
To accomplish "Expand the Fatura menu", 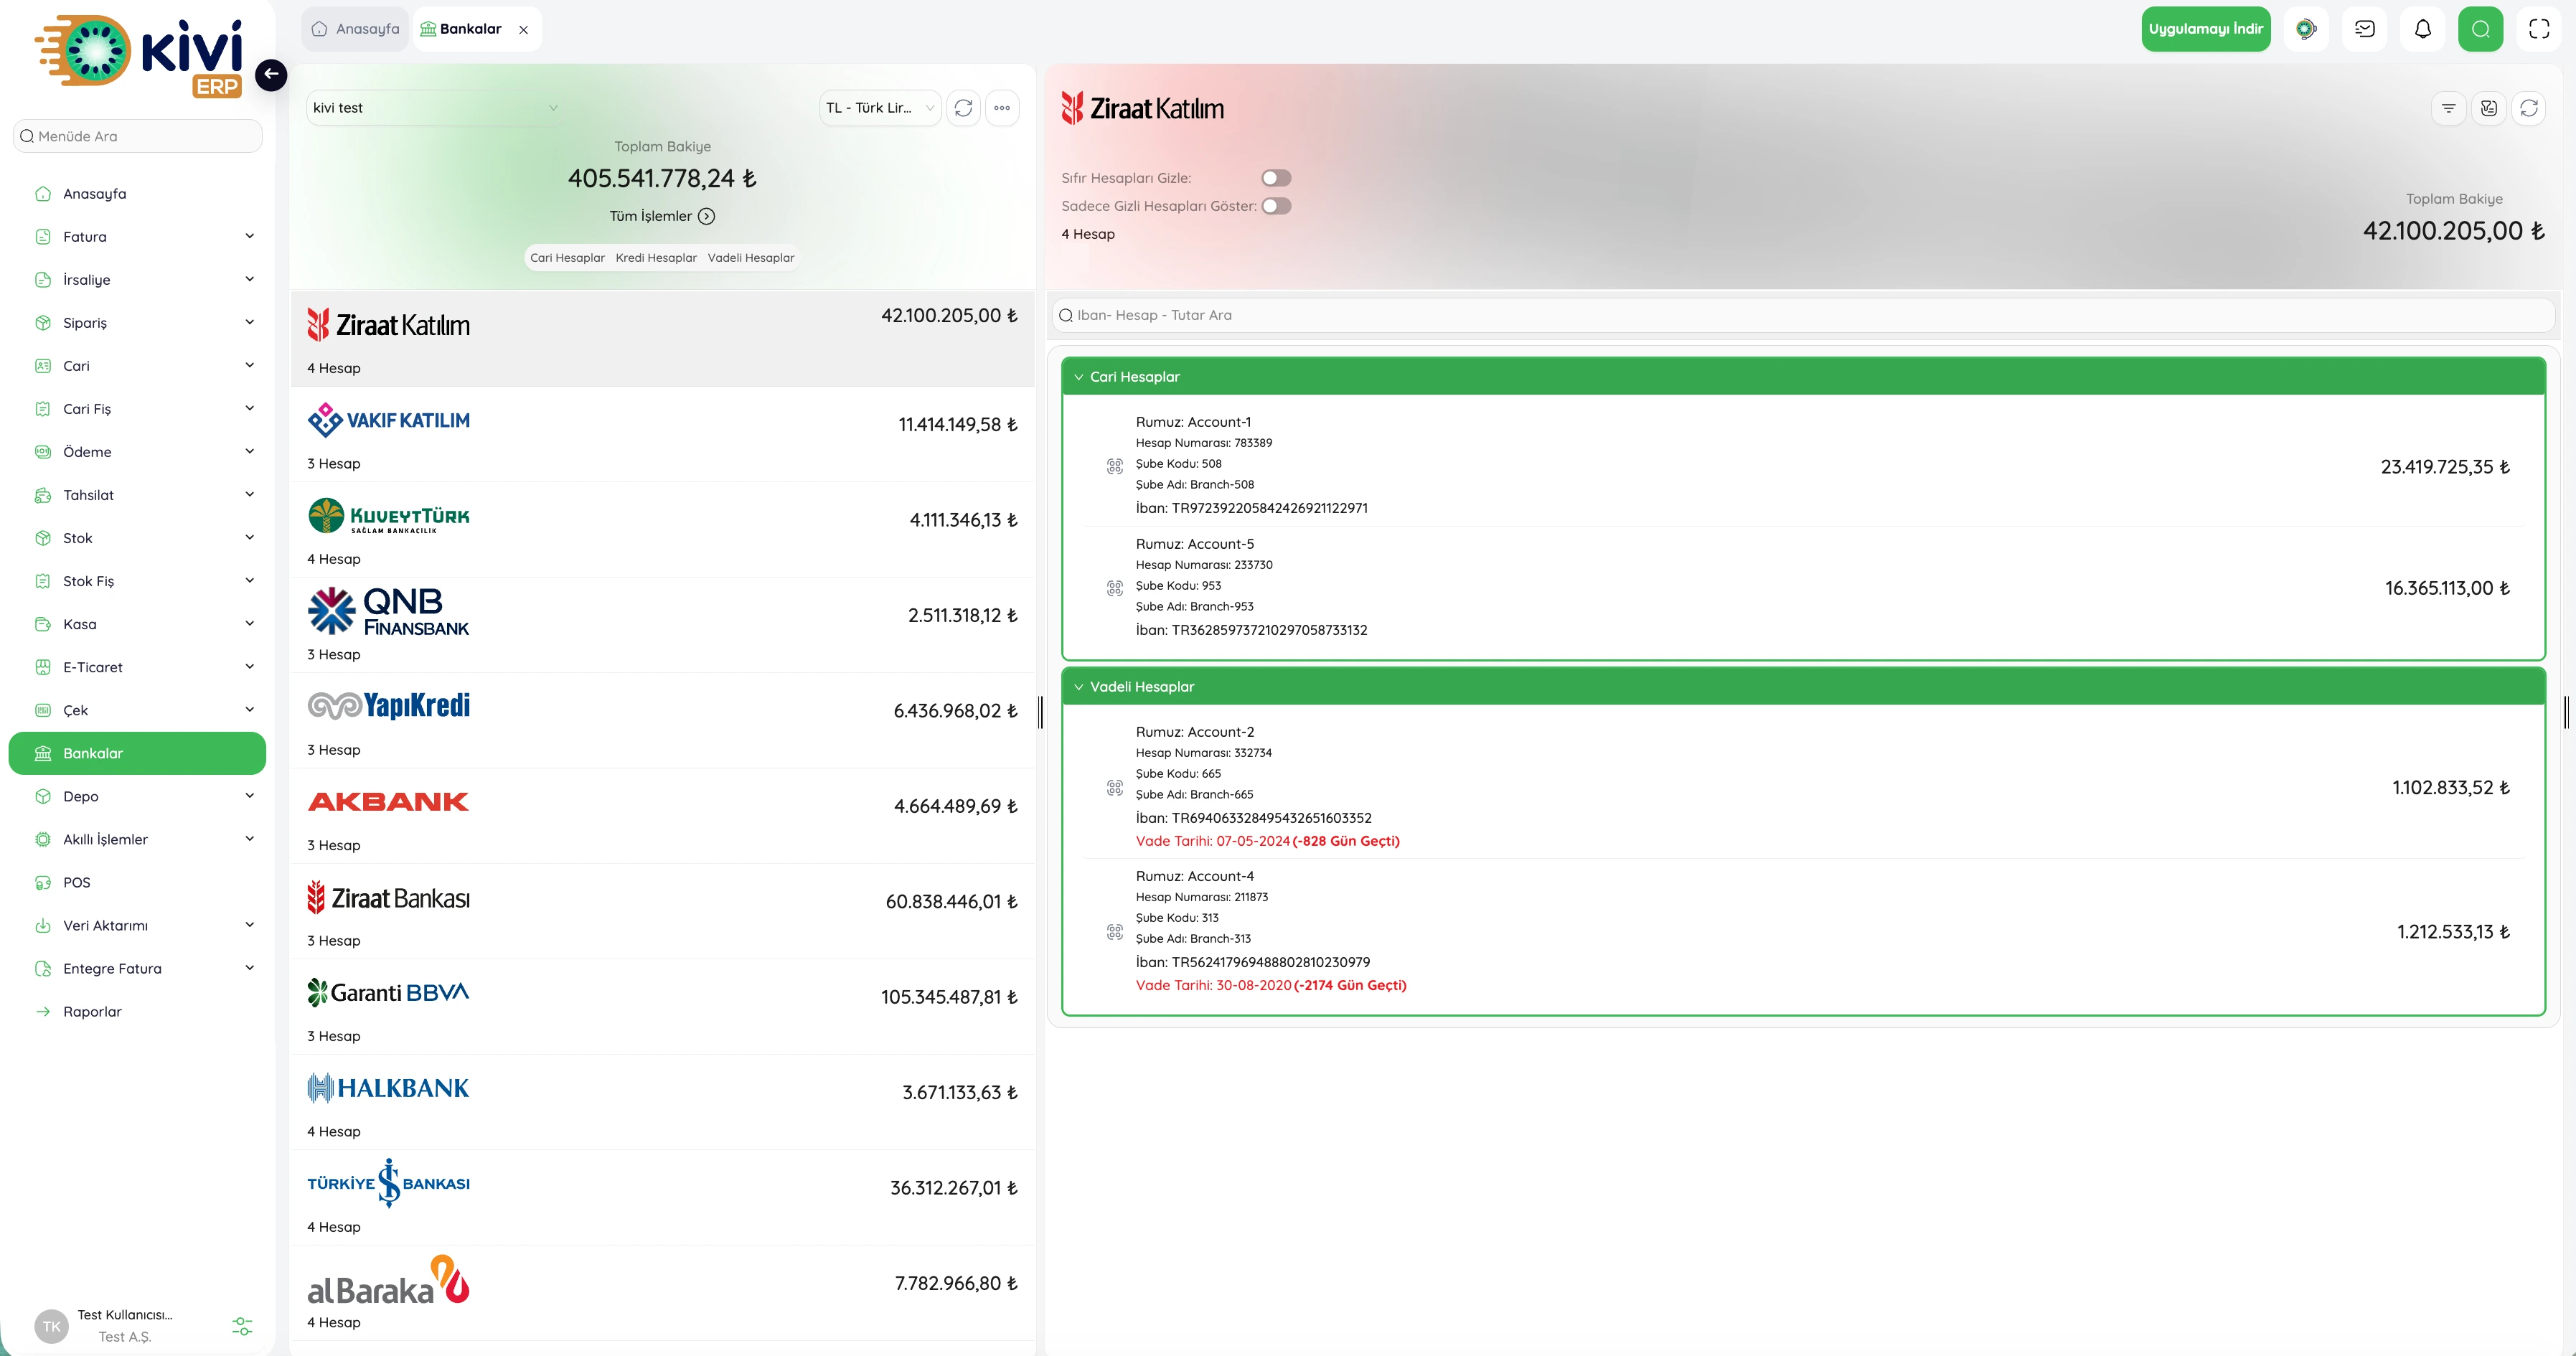I will click(137, 236).
